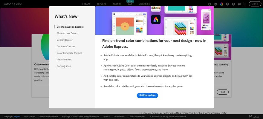Open the speech bubble chat icon
This screenshot has width=263, height=119.
239,4
